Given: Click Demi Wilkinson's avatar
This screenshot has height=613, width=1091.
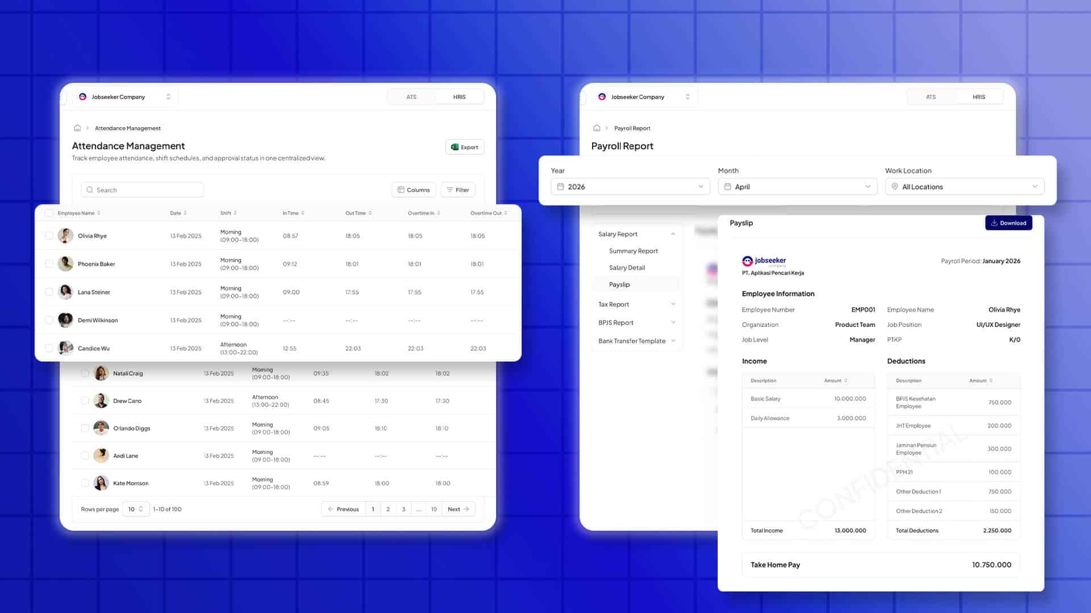Looking at the screenshot, I should pyautogui.click(x=65, y=320).
